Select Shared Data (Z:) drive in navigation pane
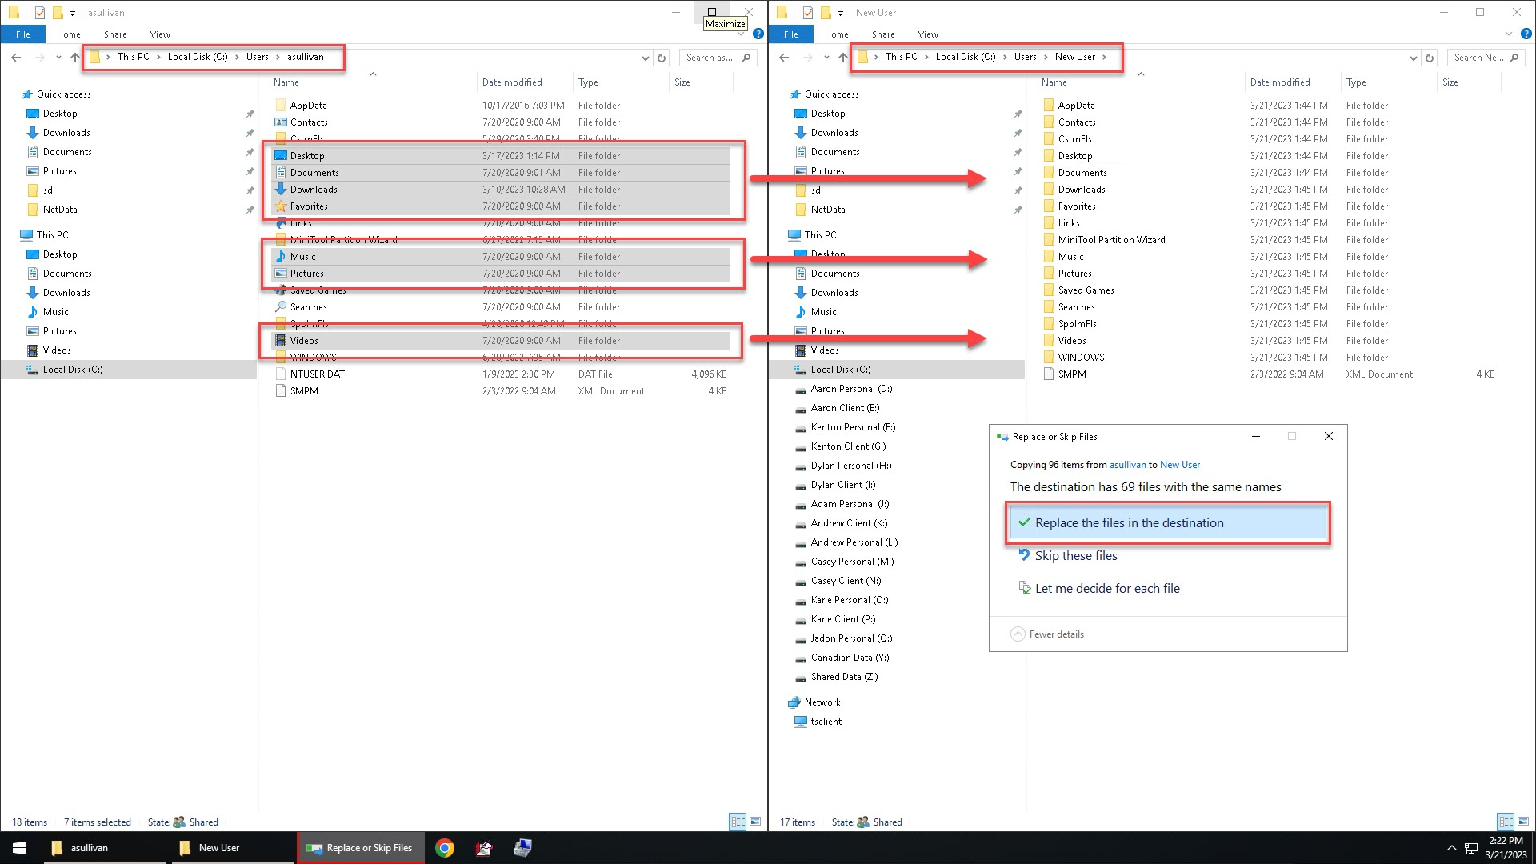The image size is (1536, 864). [843, 677]
